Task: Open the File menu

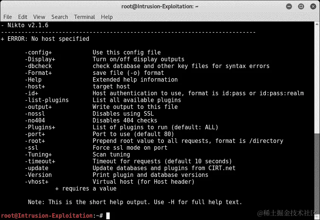Action: [x=8, y=17]
